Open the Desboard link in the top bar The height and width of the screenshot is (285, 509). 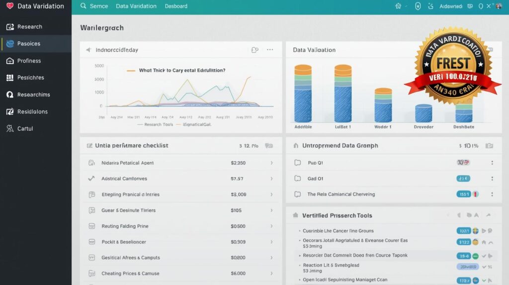176,6
